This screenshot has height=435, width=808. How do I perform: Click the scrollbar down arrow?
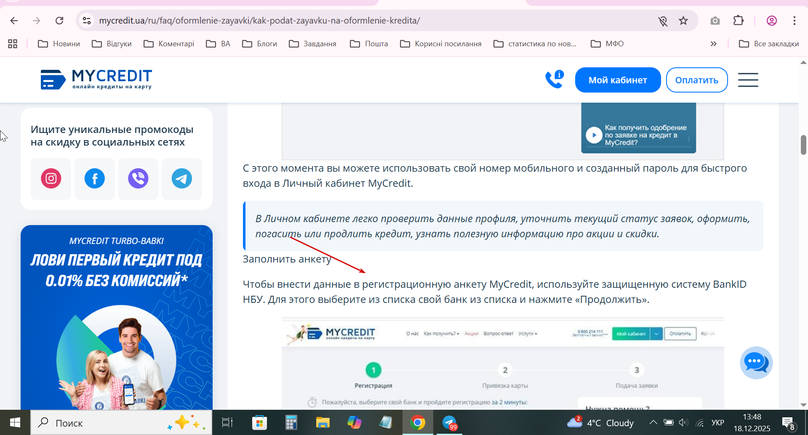803,405
